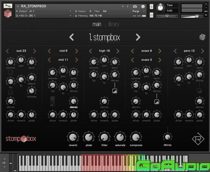Click the header pan slider
Screen dimensions: 210x172
(x=167, y=16)
